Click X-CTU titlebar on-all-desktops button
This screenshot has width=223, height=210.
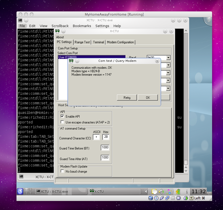tap(64, 31)
